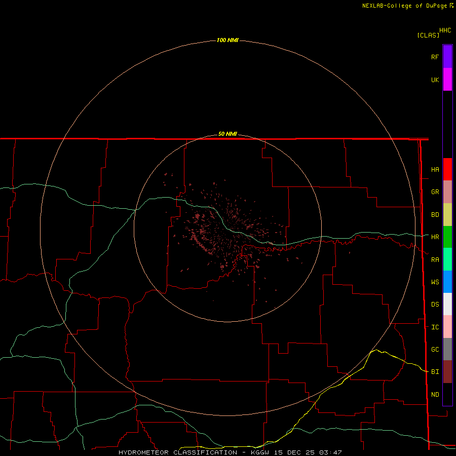Screen dimensions: 456x456
Task: Click the ND legend label
Action: [x=435, y=395]
